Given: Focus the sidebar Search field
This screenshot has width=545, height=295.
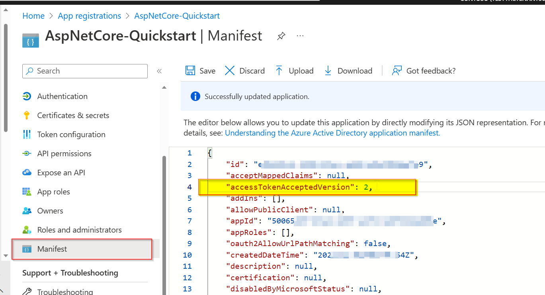Looking at the screenshot, I should 85,71.
